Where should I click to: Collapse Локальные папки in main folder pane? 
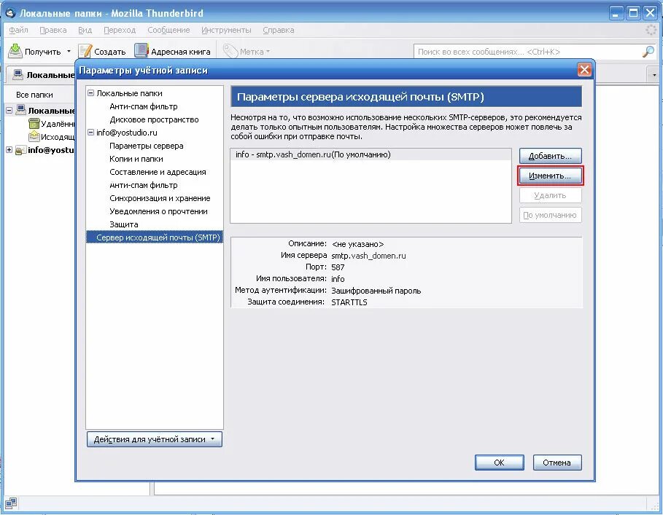point(9,111)
